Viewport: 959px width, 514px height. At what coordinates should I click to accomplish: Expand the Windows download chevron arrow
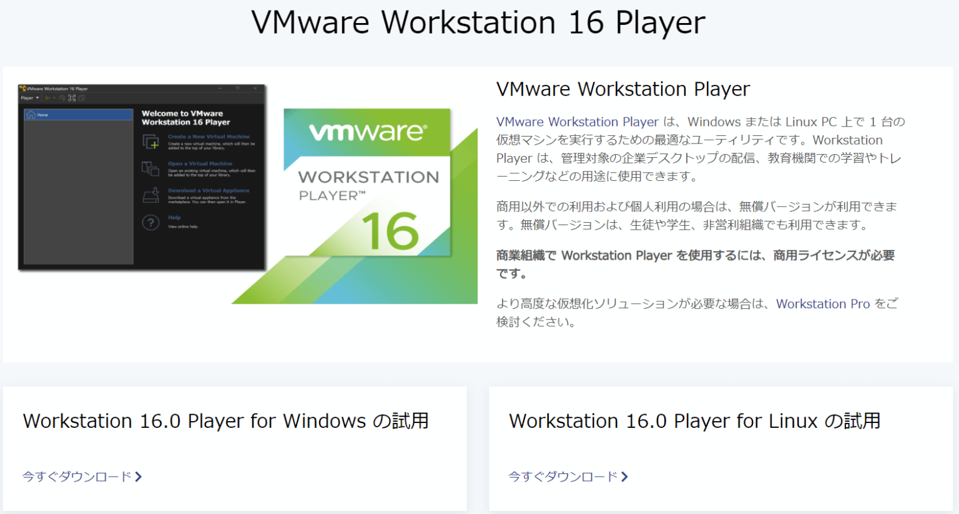(x=139, y=477)
